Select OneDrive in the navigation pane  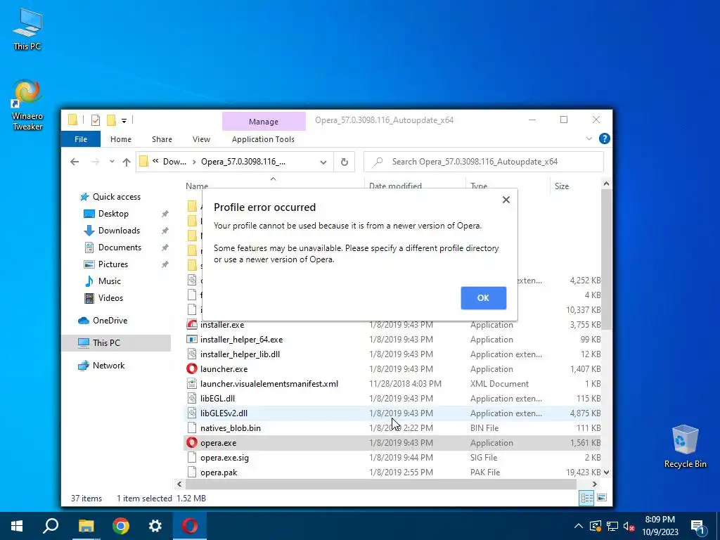point(110,321)
